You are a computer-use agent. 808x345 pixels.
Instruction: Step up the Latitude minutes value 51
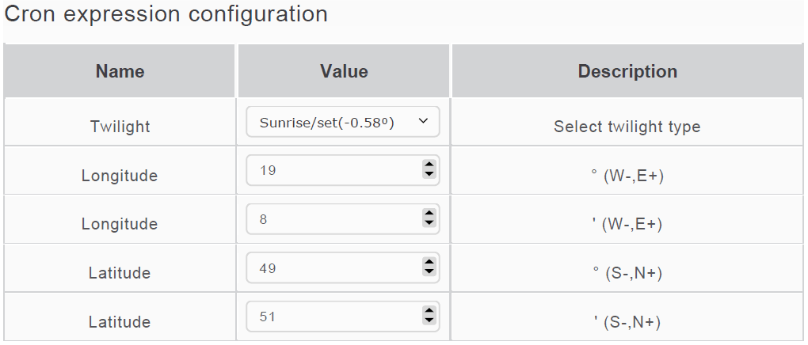[x=429, y=313]
